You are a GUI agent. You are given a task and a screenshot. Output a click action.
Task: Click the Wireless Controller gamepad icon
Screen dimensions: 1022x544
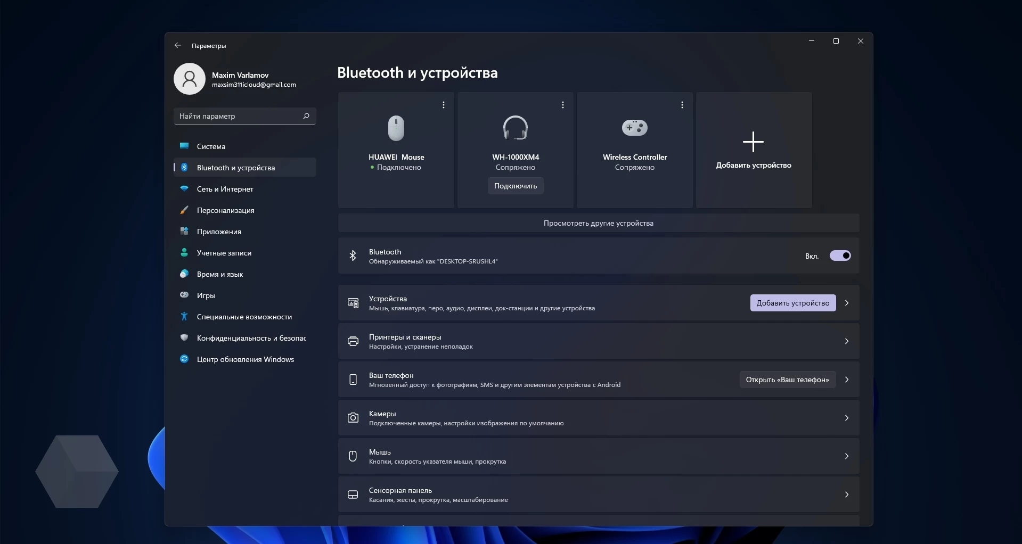[635, 128]
